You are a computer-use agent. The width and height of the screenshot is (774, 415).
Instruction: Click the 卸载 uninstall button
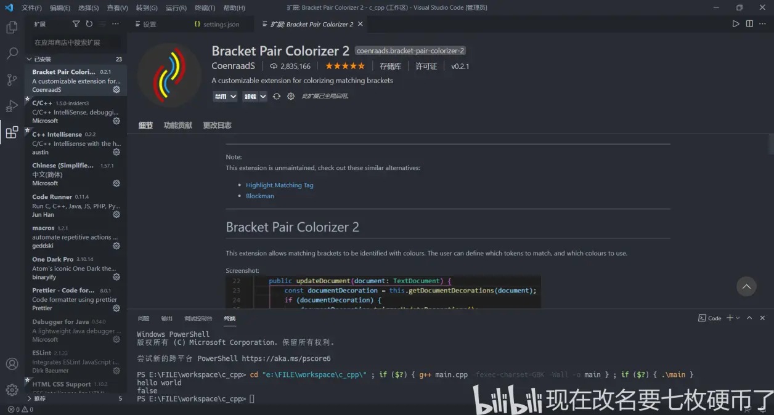(x=250, y=97)
